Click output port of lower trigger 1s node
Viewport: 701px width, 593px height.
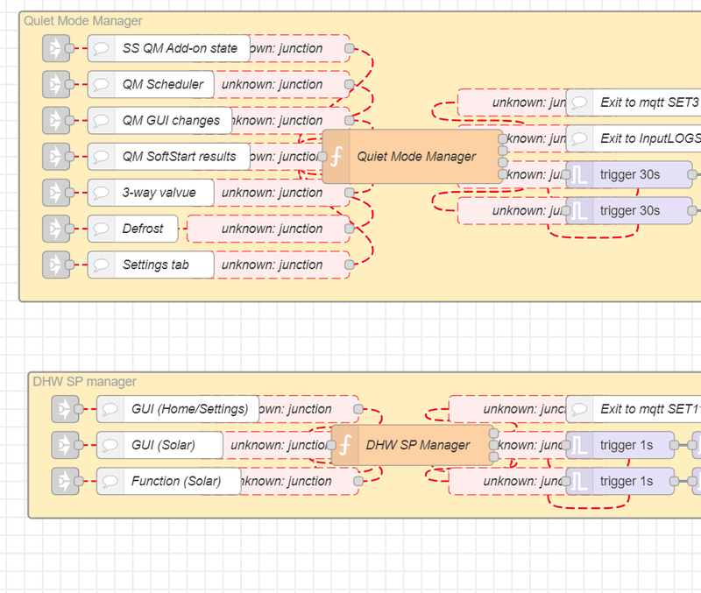pyautogui.click(x=674, y=481)
